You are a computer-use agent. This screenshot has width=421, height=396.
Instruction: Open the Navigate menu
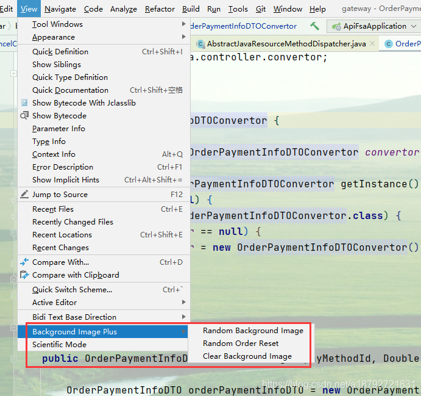pos(60,9)
